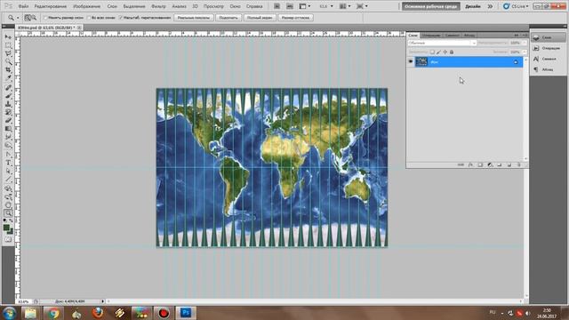The image size is (569, 320).
Task: Select the Horizontal Type tool
Action: [x=8, y=163]
